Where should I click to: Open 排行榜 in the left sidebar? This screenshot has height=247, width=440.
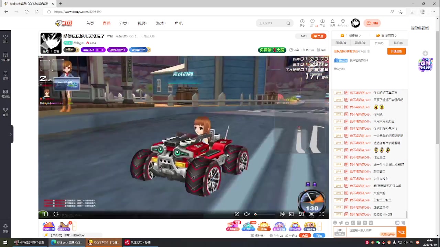click(x=5, y=57)
